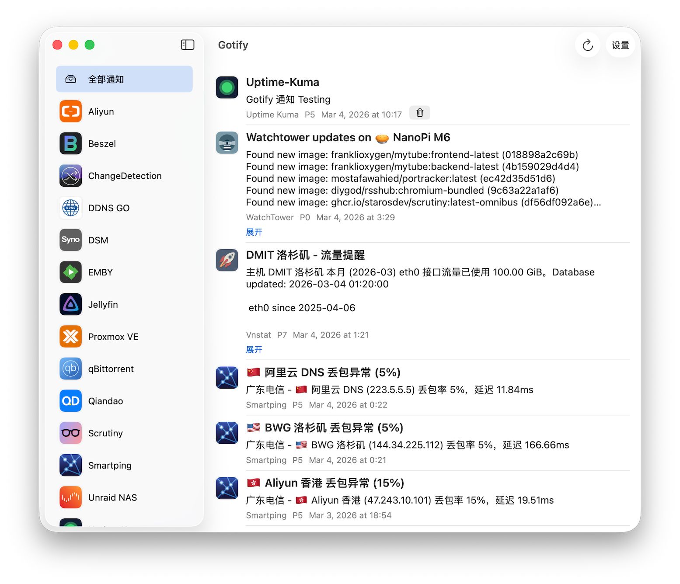
Task: Toggle the sidebar visibility
Action: point(187,45)
